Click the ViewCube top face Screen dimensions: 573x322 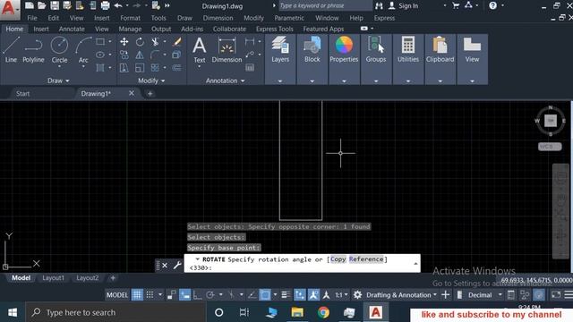[x=551, y=121]
